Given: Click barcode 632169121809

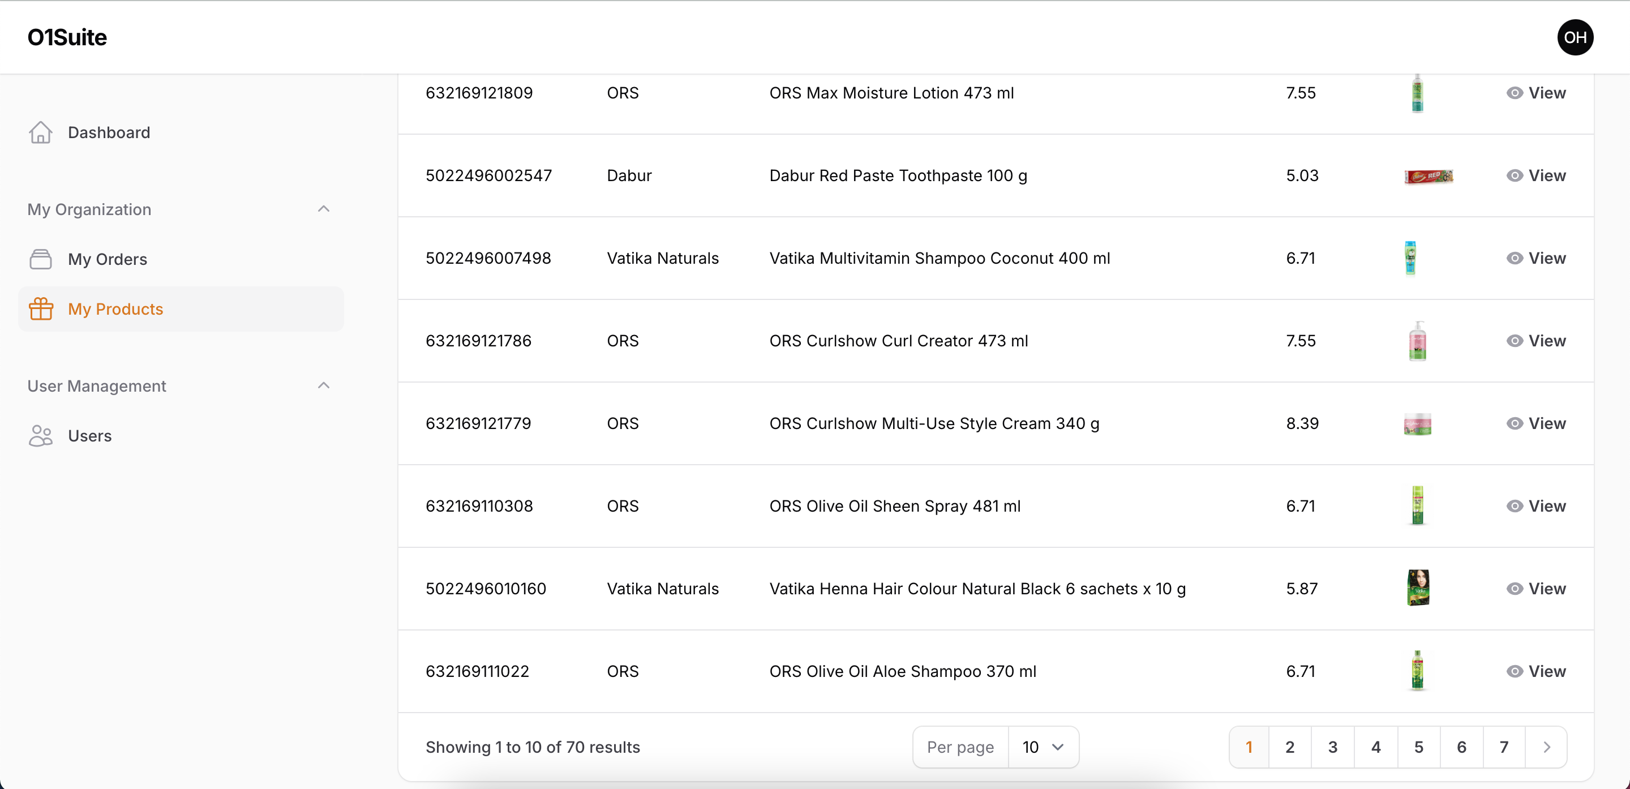Looking at the screenshot, I should [479, 93].
